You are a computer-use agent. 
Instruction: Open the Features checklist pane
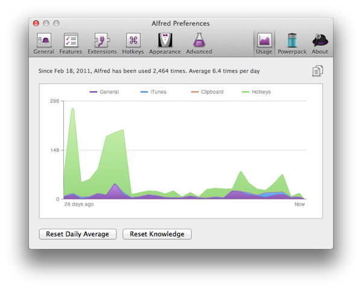point(71,43)
